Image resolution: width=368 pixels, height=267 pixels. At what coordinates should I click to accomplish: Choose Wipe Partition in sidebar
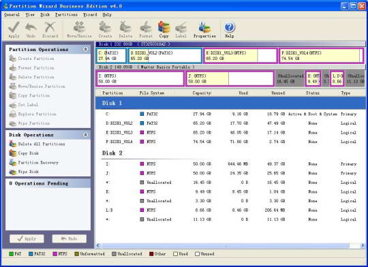click(29, 123)
